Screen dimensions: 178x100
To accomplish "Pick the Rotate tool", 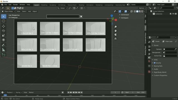I will pyautogui.click(x=4, y=31).
